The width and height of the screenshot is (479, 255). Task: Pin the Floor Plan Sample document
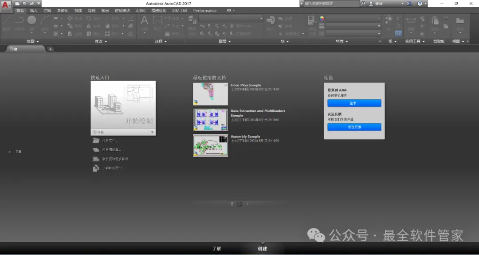(226, 85)
